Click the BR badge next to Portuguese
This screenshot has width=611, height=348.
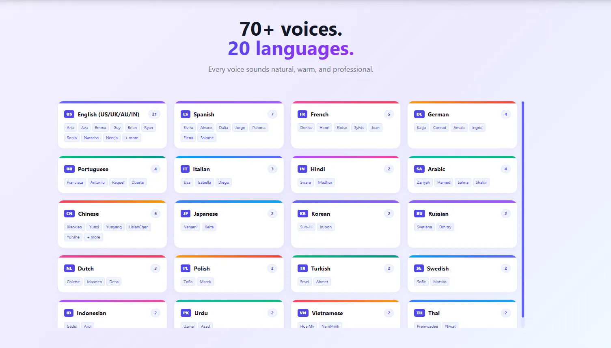click(x=69, y=169)
